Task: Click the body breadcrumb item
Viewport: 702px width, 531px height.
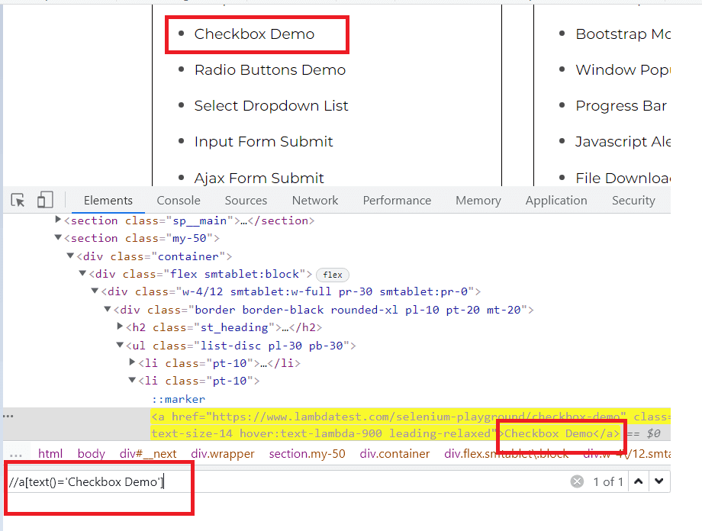Action: pos(91,453)
